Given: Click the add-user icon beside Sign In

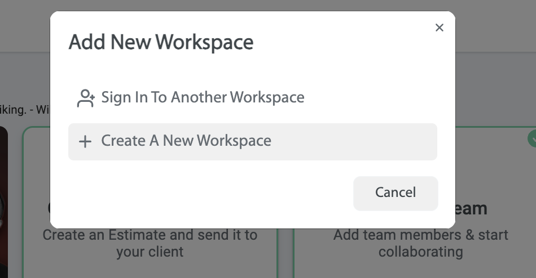Looking at the screenshot, I should tap(85, 98).
